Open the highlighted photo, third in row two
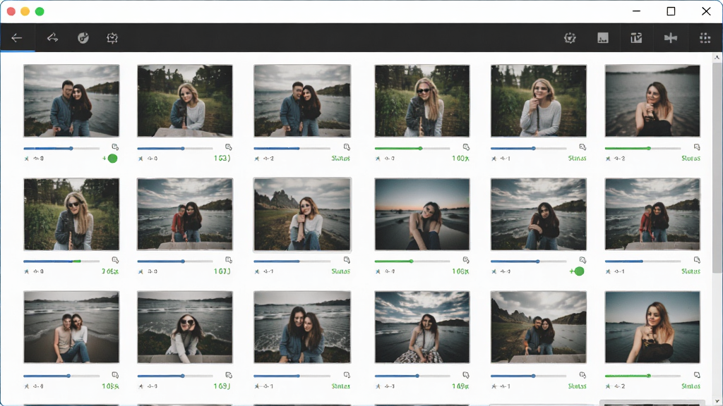Screen dimensions: 723x406 [x=302, y=214]
